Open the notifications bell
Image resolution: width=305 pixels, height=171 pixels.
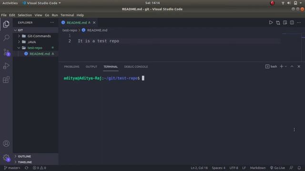coord(299,168)
